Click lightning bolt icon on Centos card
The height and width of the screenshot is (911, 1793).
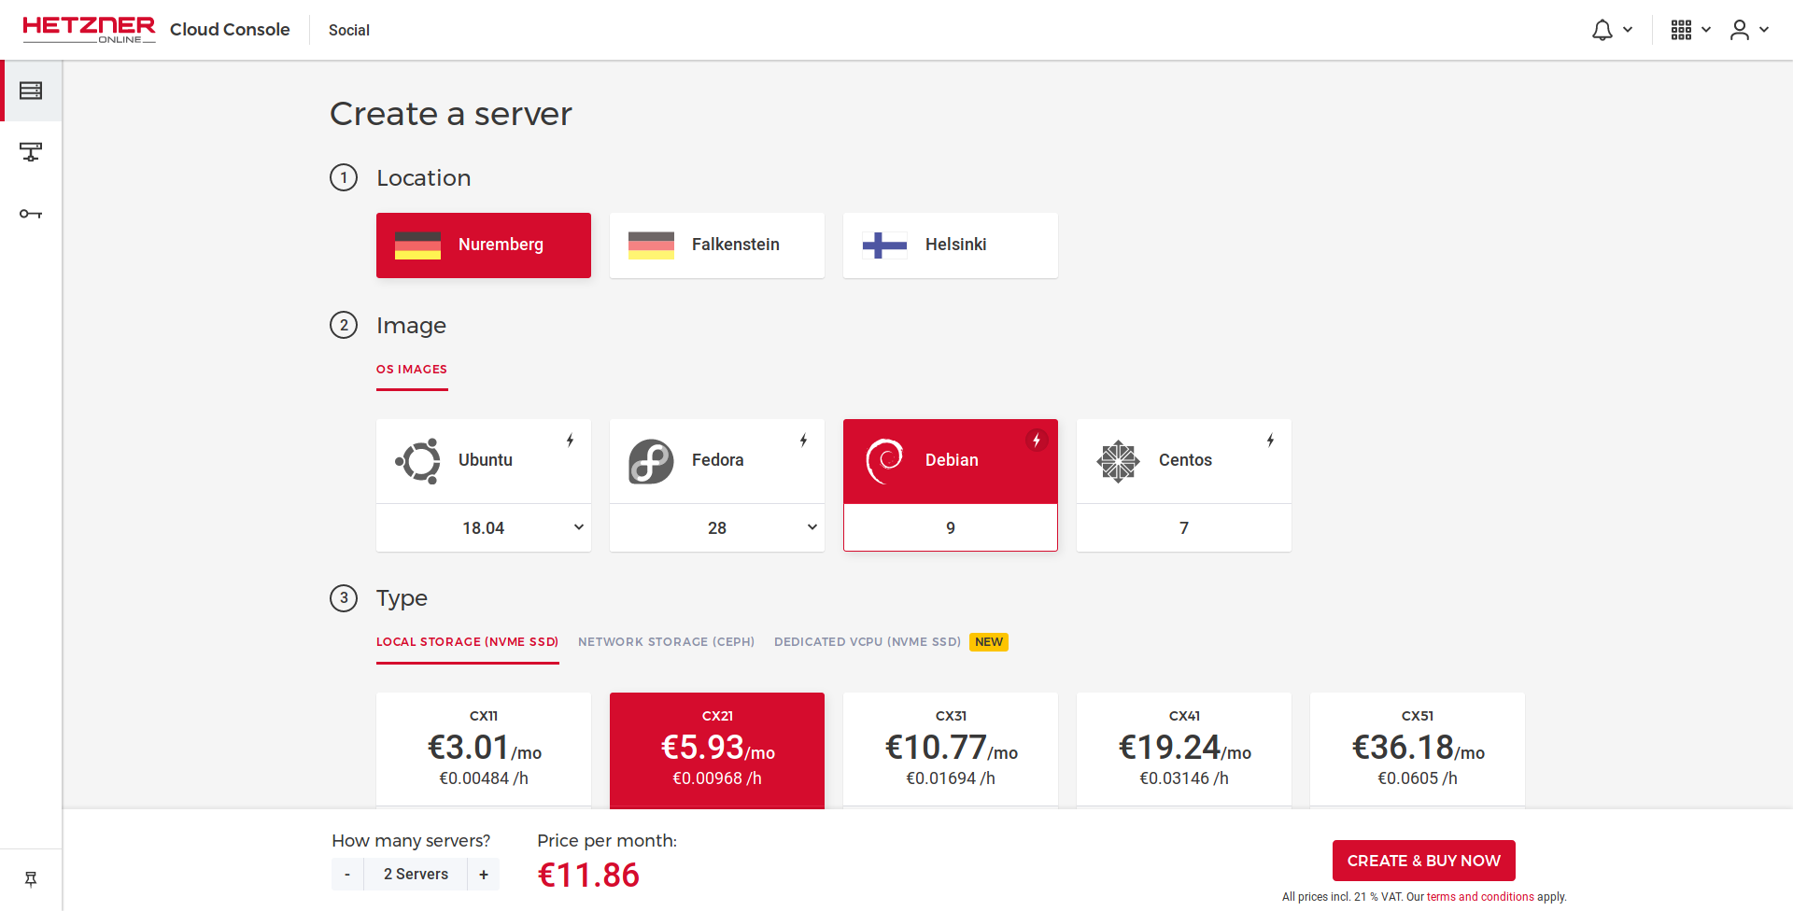point(1270,440)
